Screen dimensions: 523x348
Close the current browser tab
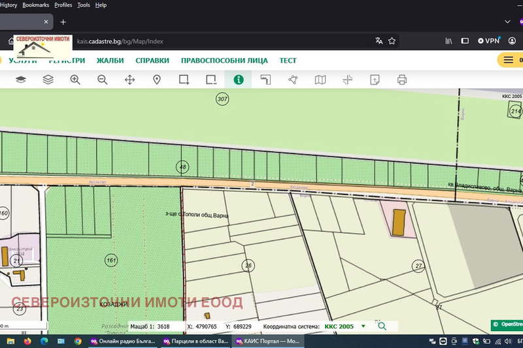coord(46,22)
